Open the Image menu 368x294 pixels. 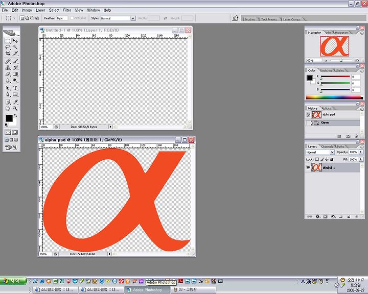(x=27, y=10)
